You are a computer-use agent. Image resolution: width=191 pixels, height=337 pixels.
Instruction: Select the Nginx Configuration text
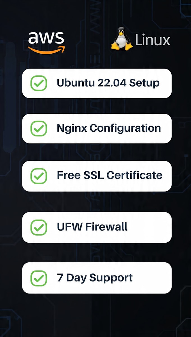pos(109,128)
